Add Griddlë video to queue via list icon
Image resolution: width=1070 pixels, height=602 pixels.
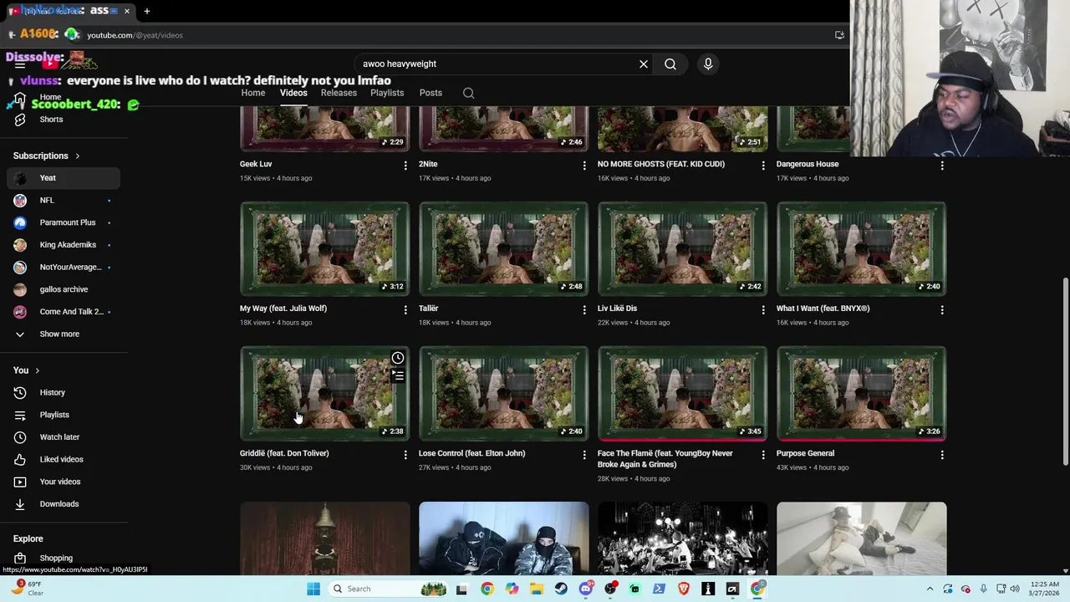pos(398,375)
